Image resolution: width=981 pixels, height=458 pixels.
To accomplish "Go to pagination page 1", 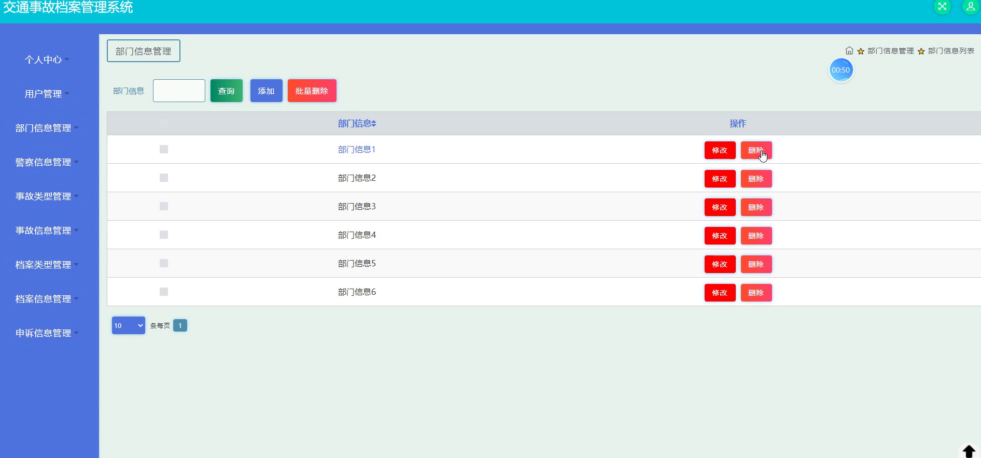I will point(180,325).
